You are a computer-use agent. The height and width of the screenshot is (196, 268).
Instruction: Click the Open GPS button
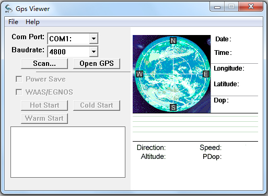point(97,64)
